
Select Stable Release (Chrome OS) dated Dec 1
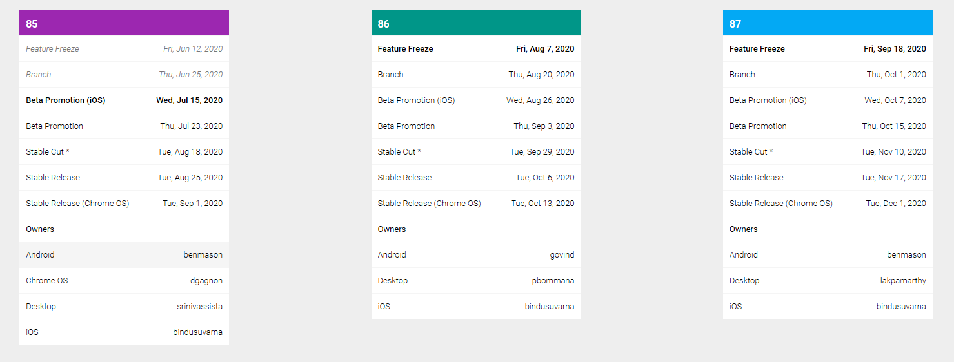click(x=828, y=204)
